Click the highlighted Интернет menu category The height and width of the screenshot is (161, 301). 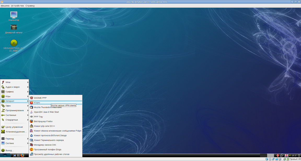15,101
